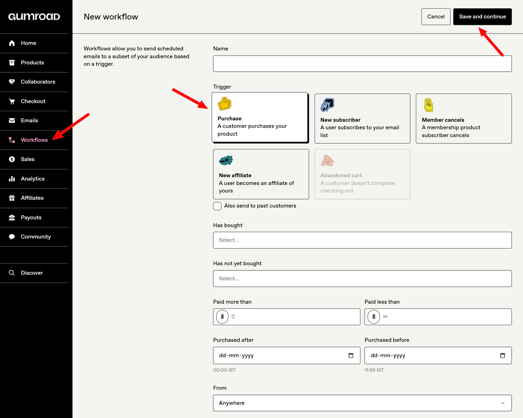Open Sales in sidebar
The width and height of the screenshot is (523, 418).
point(34,159)
